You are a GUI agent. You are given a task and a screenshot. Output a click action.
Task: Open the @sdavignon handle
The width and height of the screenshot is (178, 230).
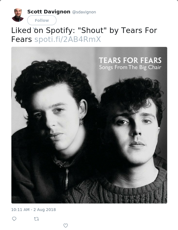click(84, 12)
